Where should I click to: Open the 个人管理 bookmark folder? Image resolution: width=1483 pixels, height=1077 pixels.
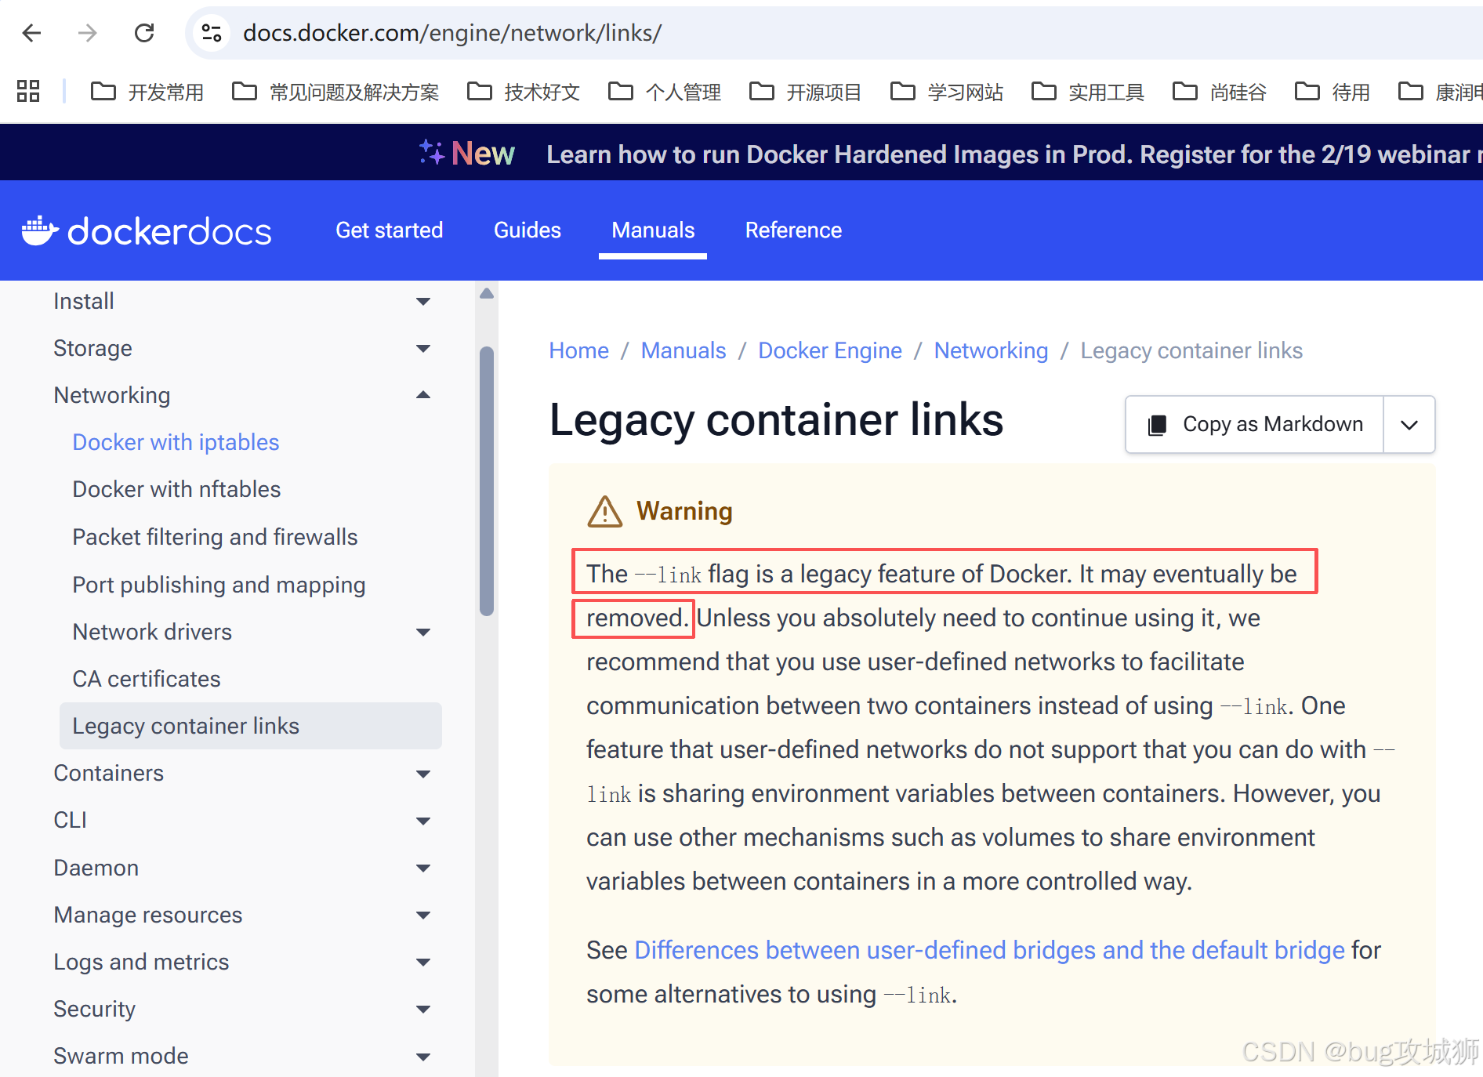(665, 92)
